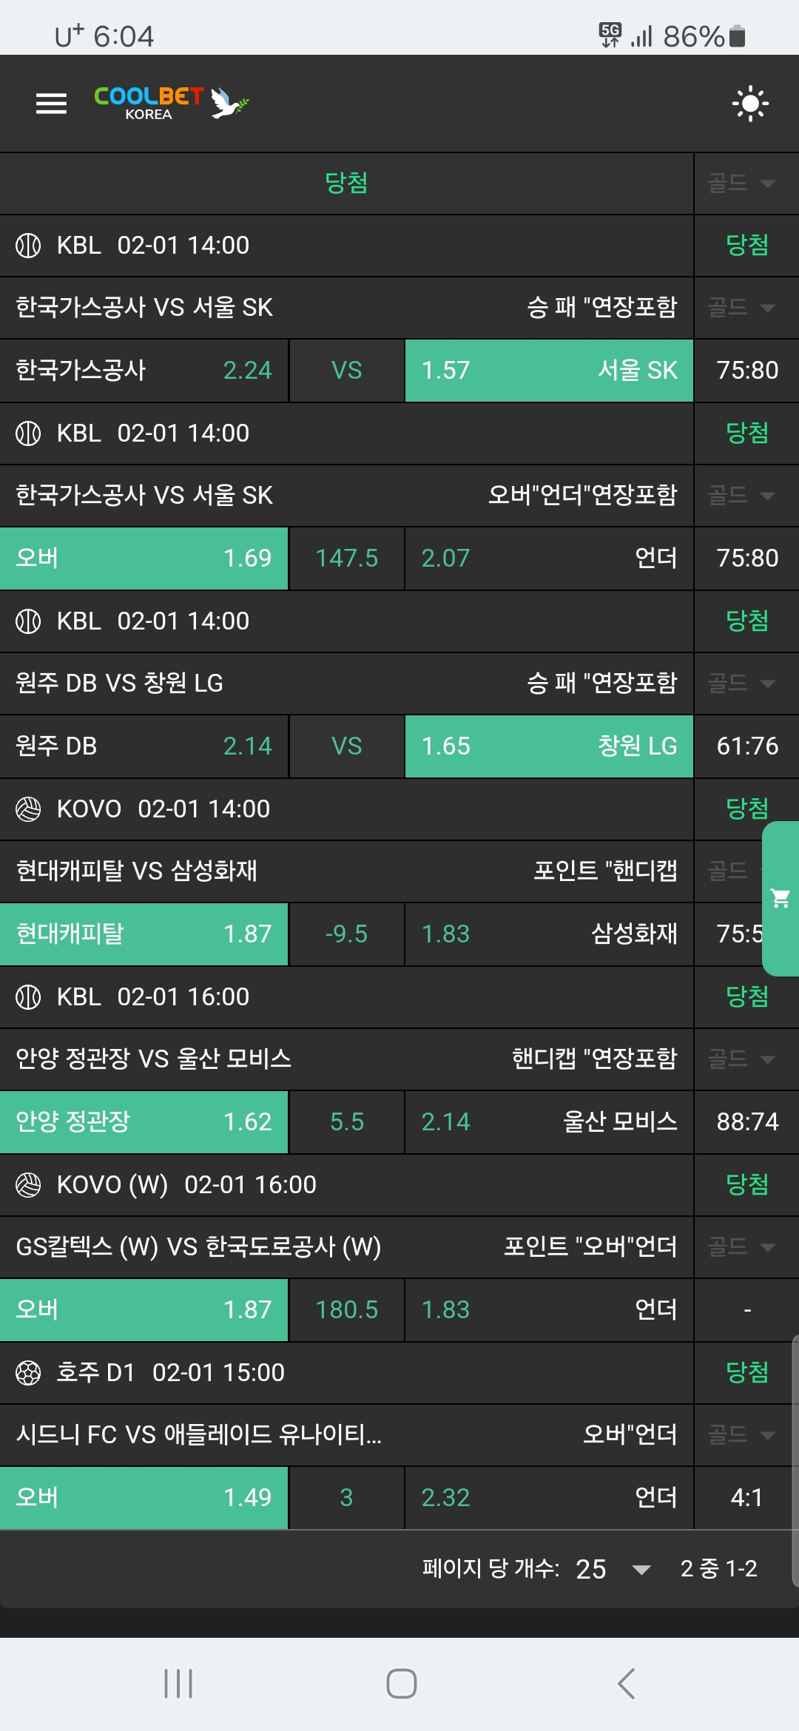
Task: Tap the volleyball icon beside KOVO (W)
Action: click(28, 1184)
